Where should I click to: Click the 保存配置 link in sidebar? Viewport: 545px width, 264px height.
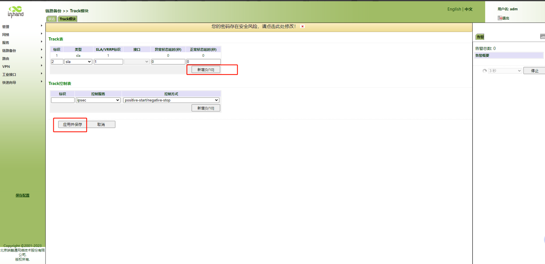point(22,195)
